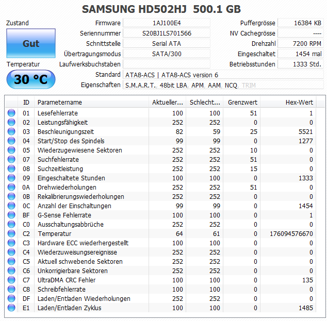
Task: Click the empty Laufwerksbuchstaben field
Action: 167,64
